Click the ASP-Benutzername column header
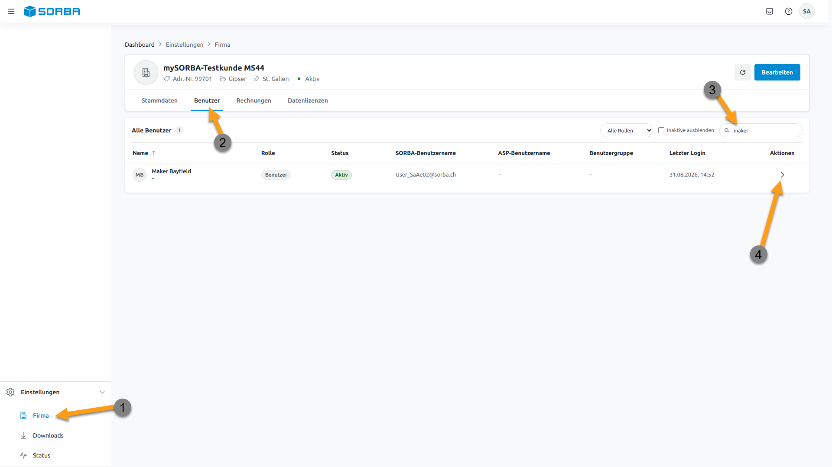832x467 pixels. click(x=524, y=153)
